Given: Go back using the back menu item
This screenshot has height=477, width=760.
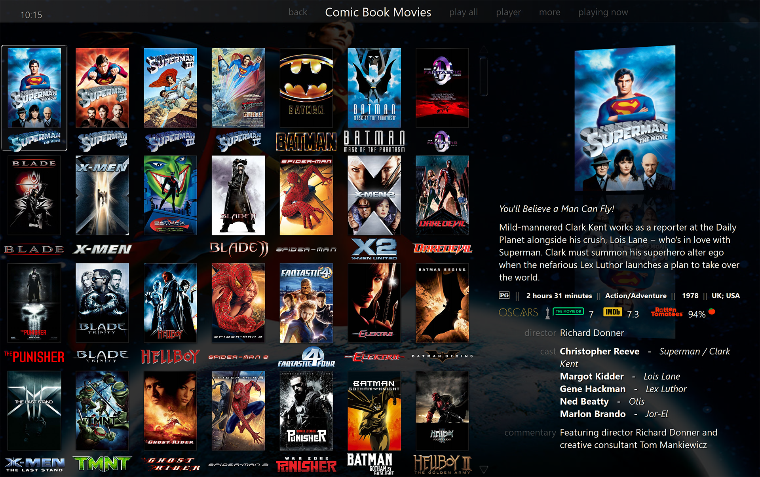Looking at the screenshot, I should (x=298, y=12).
